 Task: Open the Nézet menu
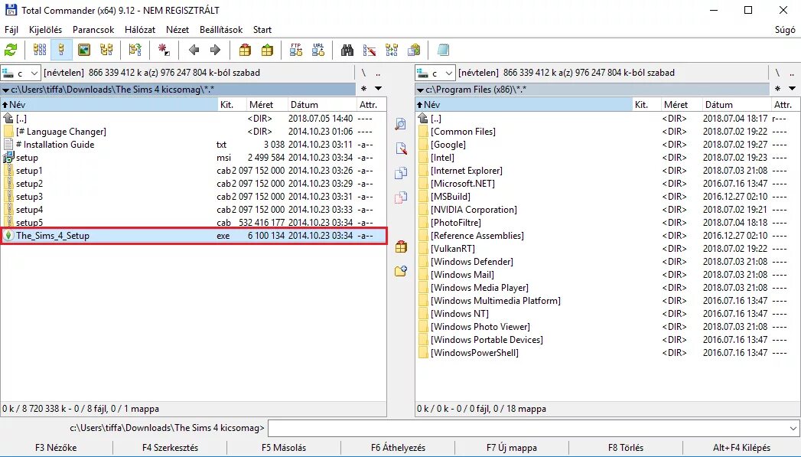(x=177, y=30)
